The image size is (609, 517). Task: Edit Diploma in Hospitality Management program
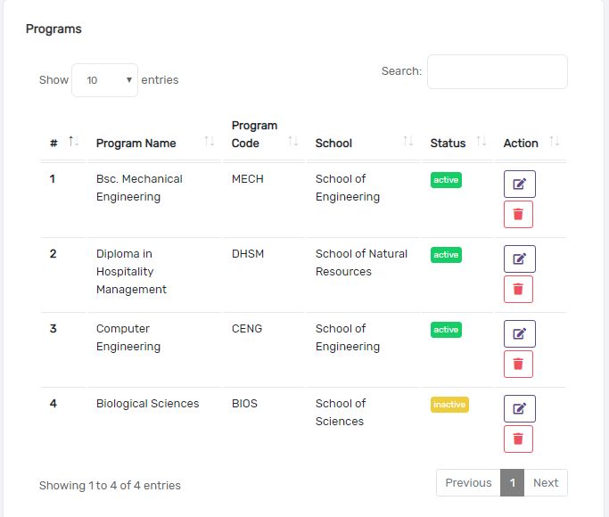(x=519, y=259)
